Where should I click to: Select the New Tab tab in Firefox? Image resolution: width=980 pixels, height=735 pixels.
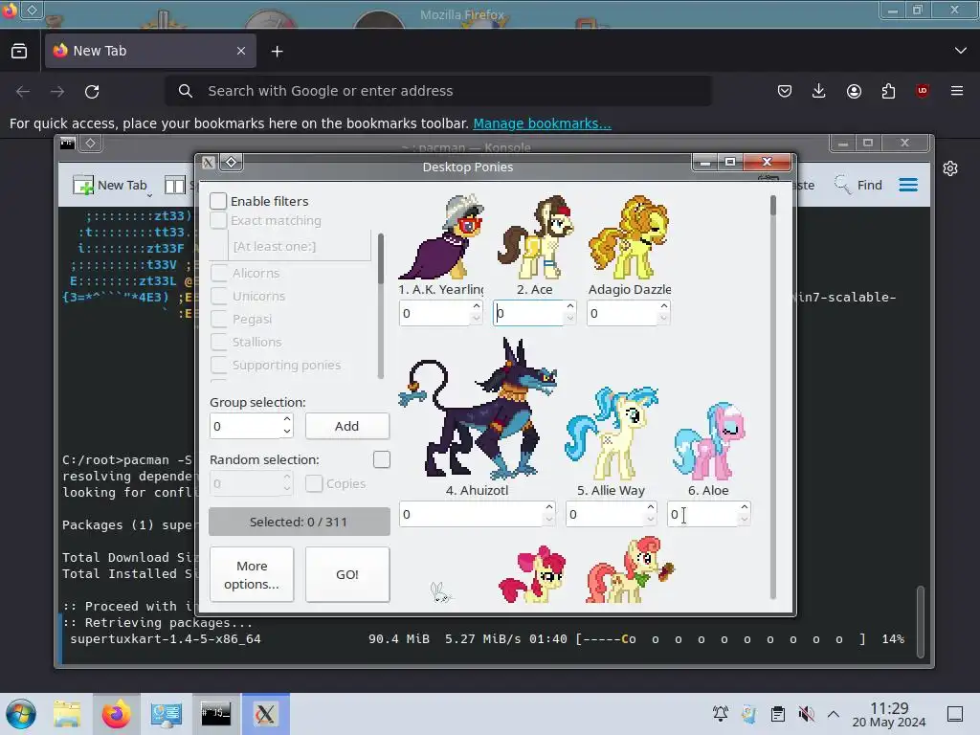pos(150,51)
